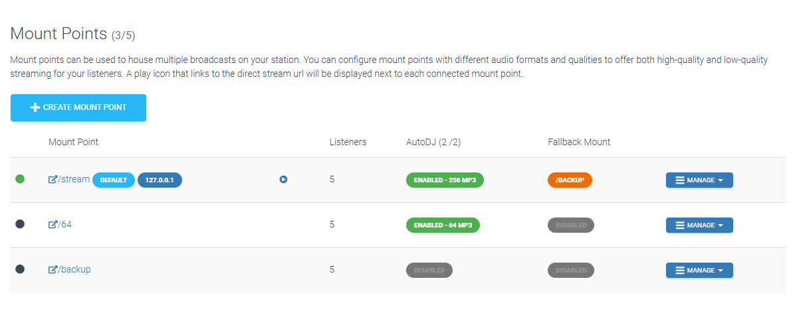This screenshot has height=313, width=795.
Task: Toggle the Enabled - 256 MP3 AutoDJ badge
Action: (x=445, y=180)
